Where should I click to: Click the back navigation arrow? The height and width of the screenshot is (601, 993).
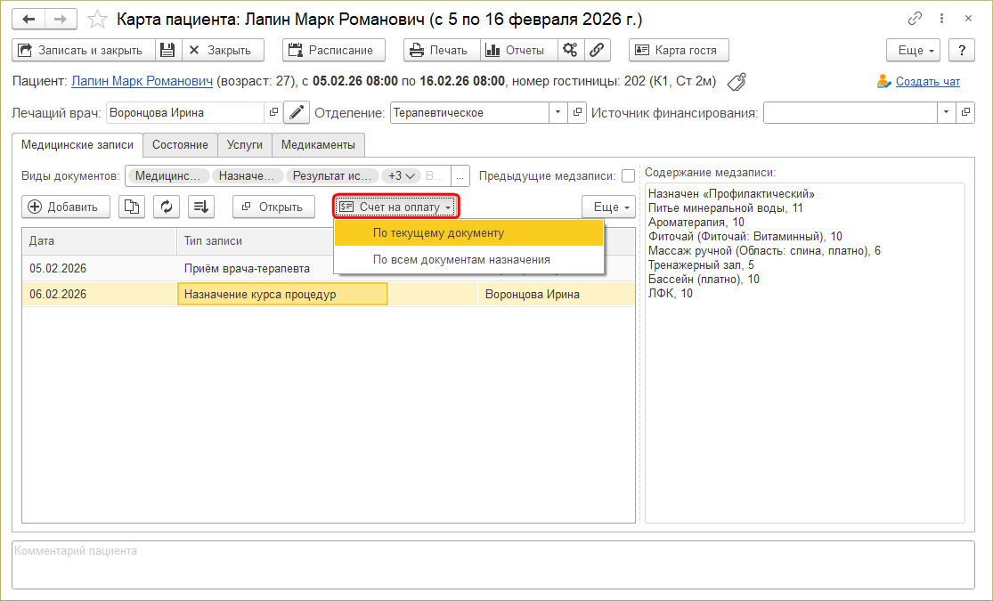click(x=29, y=19)
